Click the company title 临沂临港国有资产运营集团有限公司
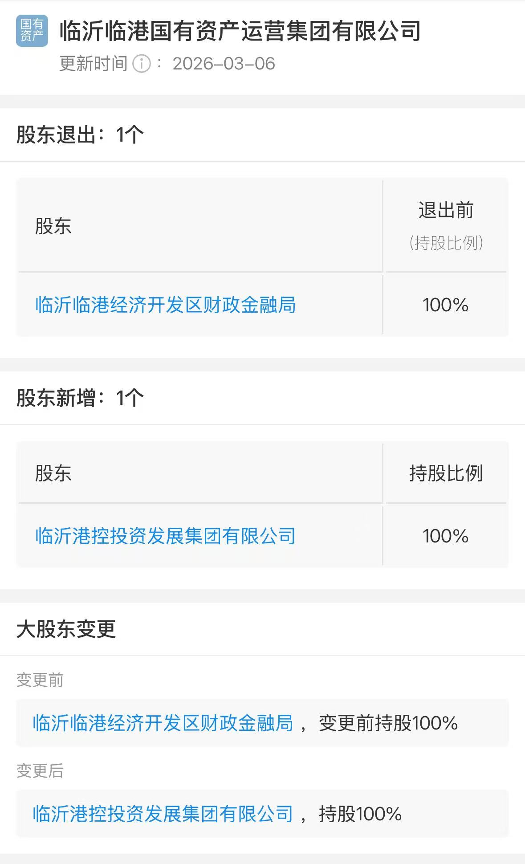The height and width of the screenshot is (864, 525). point(240,31)
